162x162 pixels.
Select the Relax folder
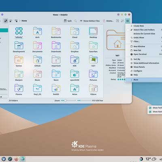tap(75, 90)
